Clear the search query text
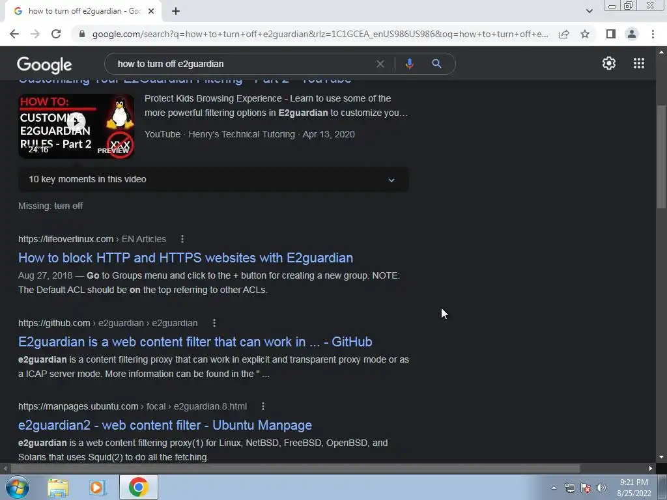667x500 pixels. tap(380, 64)
